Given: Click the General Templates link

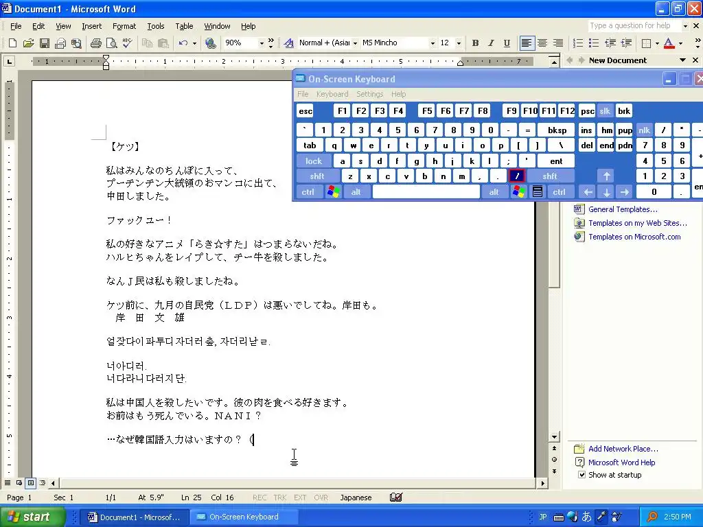Looking at the screenshot, I should click(623, 209).
